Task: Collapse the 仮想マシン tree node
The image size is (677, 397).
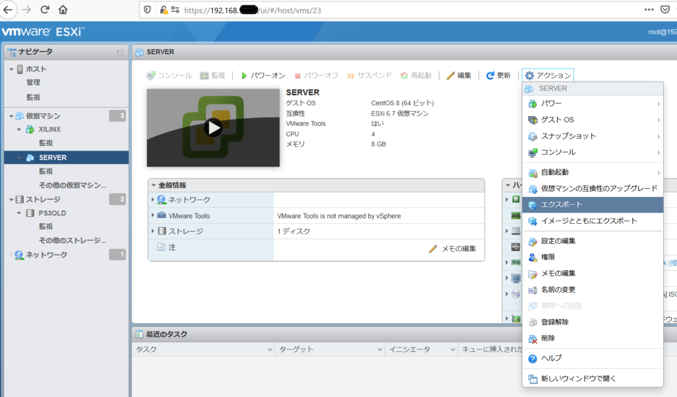Action: click(x=11, y=116)
